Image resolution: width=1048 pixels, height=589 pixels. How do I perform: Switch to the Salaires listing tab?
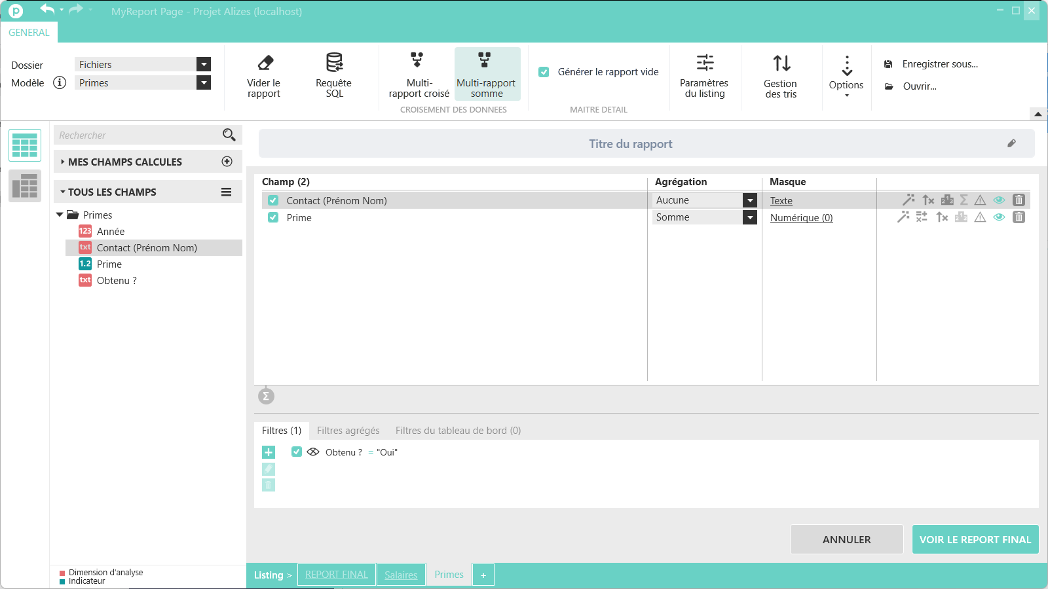coord(401,575)
